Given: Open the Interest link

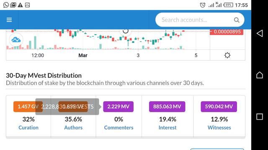Looking at the screenshot, I should point(167,127).
